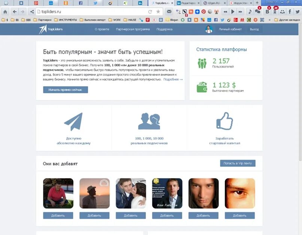Click the orange plus extension icon
Viewport: 302px width, 235px height.
click(191, 12)
